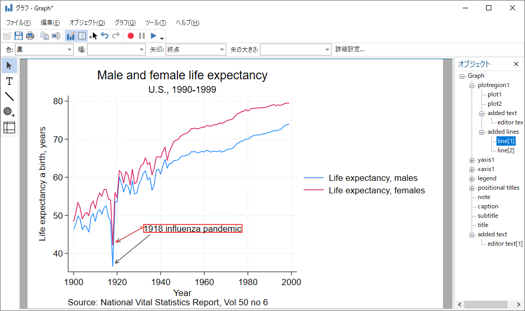
Task: Collapse the plotregion1 node
Action: tap(472, 86)
